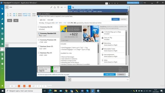
Task: Open the PNR panel three-dot menu
Action: [65, 7]
